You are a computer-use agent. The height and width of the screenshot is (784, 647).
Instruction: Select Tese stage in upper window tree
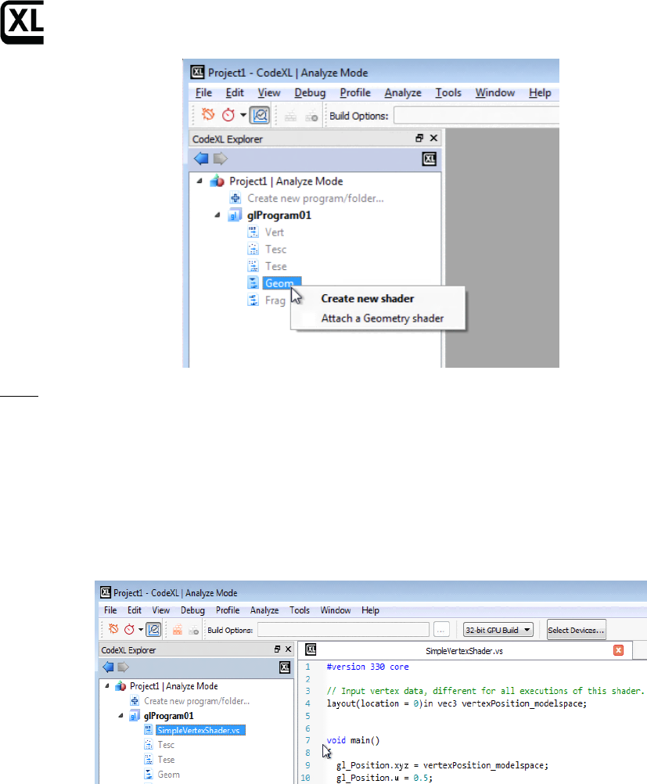click(x=275, y=266)
